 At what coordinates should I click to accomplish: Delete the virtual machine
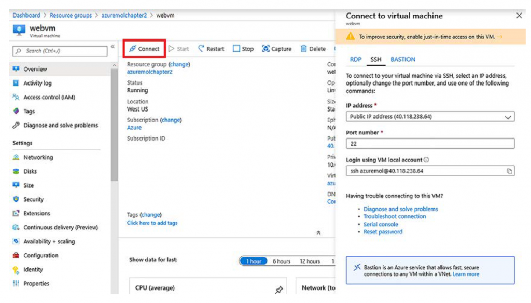[x=313, y=49]
